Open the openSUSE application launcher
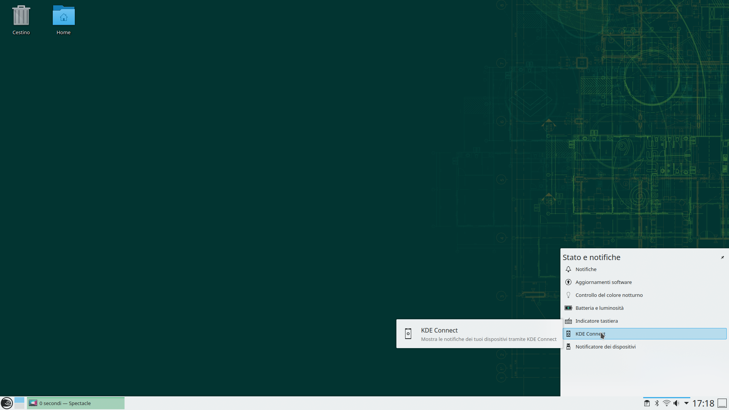Image resolution: width=729 pixels, height=410 pixels. 6,403
